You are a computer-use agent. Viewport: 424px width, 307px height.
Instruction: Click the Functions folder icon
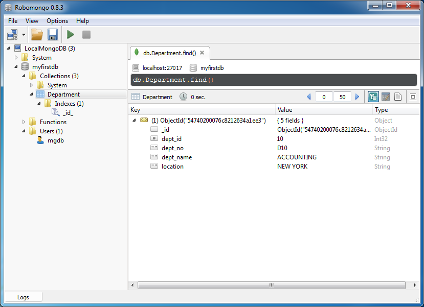tap(32, 122)
